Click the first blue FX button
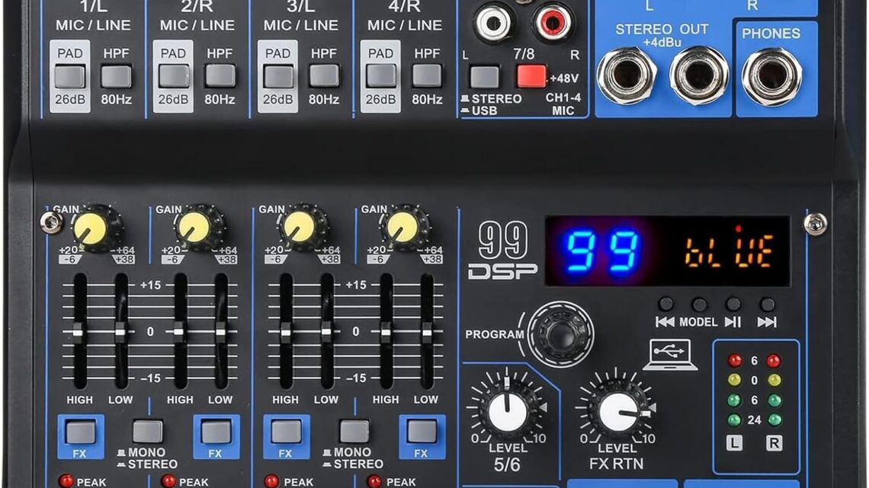Screen dimensions: 869x488 pos(80,432)
